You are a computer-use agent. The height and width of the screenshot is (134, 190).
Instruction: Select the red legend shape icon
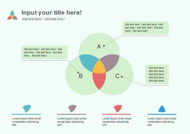[118, 108]
